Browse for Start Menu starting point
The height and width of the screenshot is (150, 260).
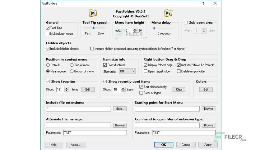click(209, 109)
